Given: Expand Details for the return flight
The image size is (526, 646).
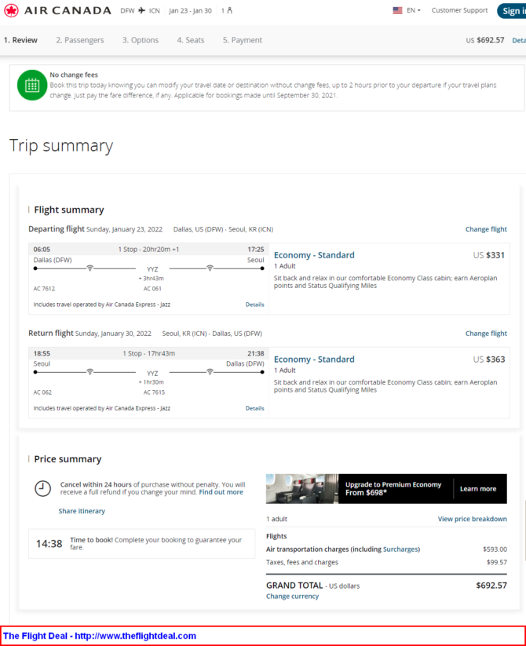Looking at the screenshot, I should pos(254,408).
